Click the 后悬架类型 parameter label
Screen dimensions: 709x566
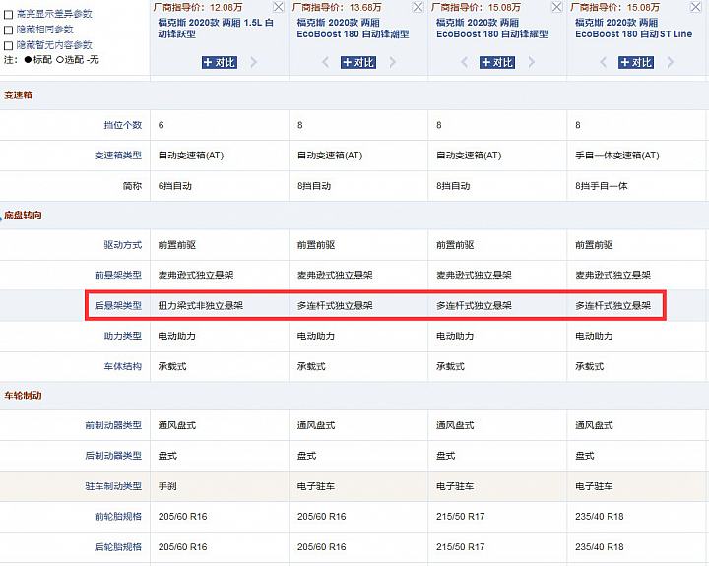point(118,305)
